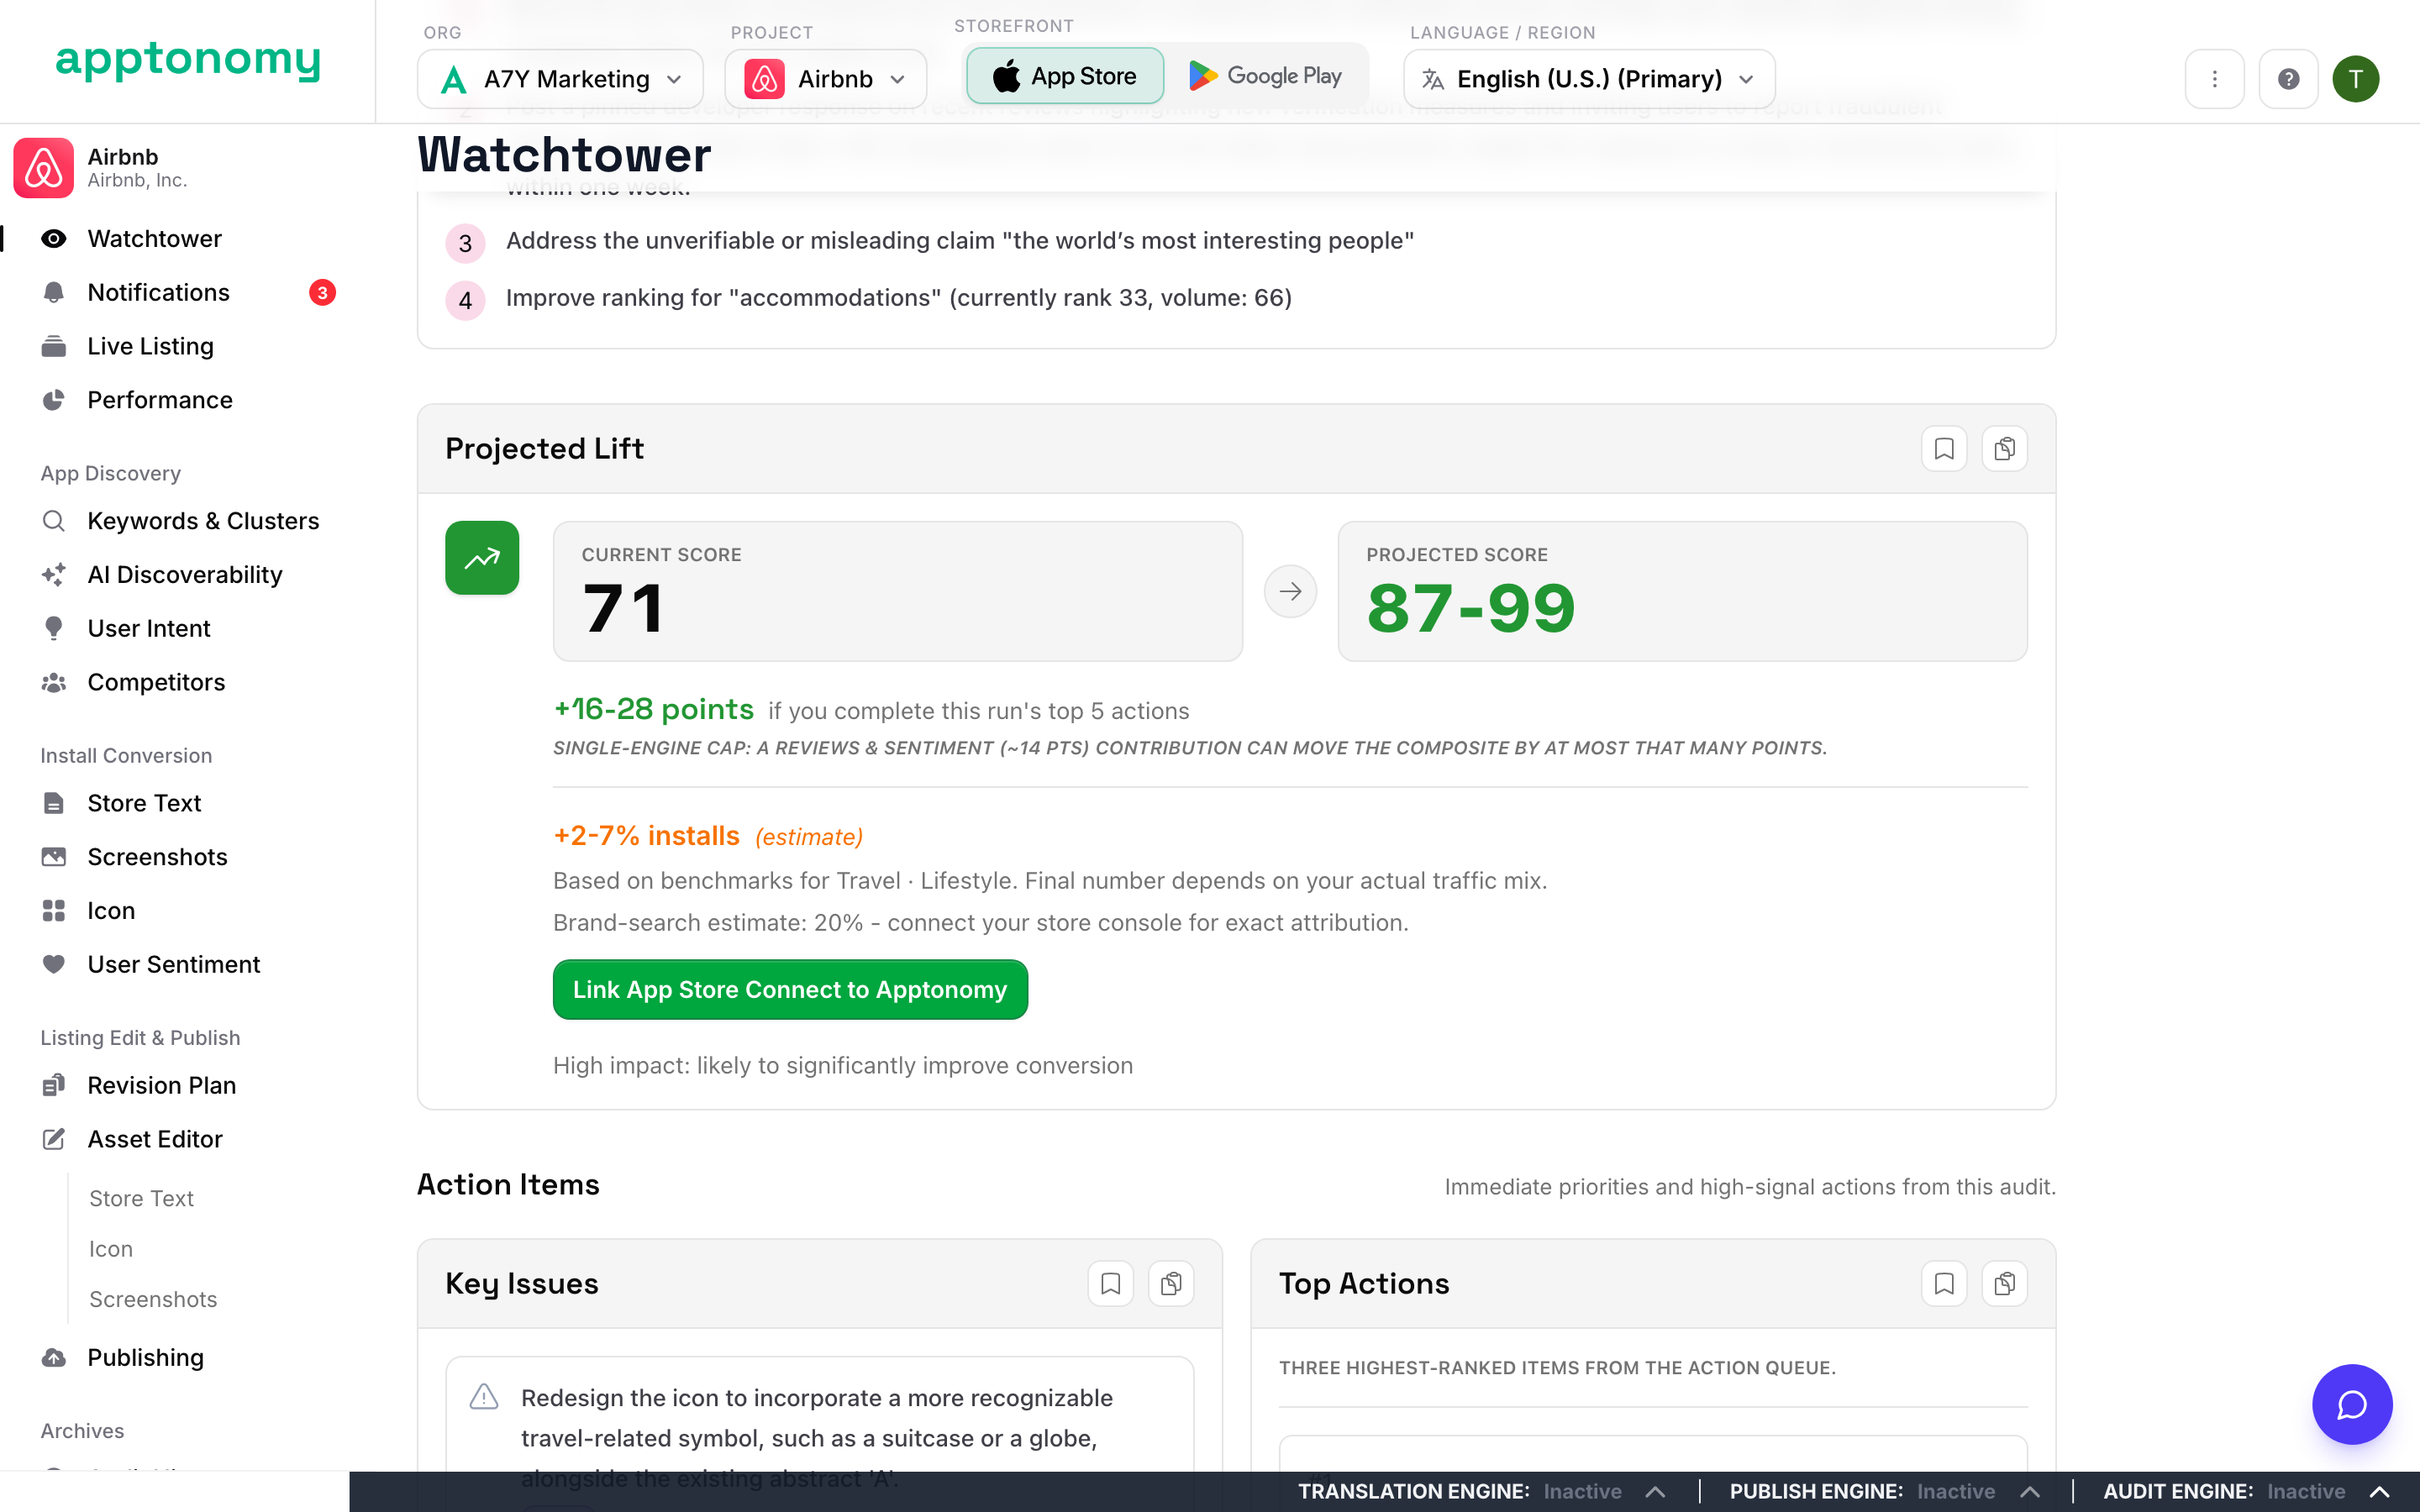
Task: Open Live Listing page
Action: (x=150, y=346)
